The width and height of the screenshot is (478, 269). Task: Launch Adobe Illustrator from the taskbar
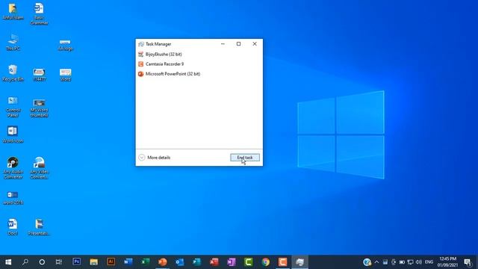(x=111, y=262)
